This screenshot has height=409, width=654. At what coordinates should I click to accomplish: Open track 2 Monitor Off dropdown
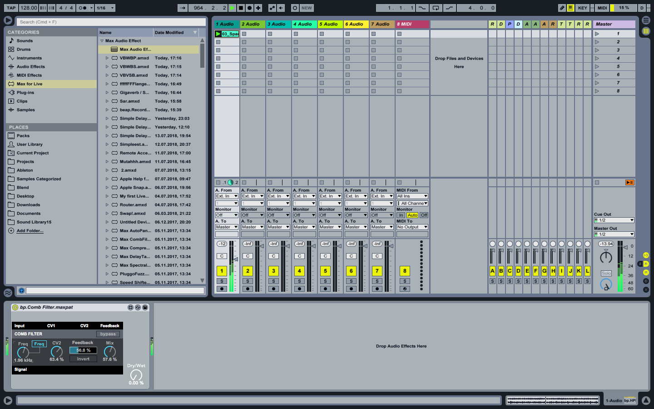tap(252, 215)
